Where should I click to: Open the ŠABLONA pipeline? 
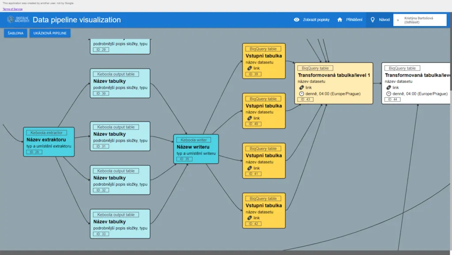pyautogui.click(x=15, y=33)
